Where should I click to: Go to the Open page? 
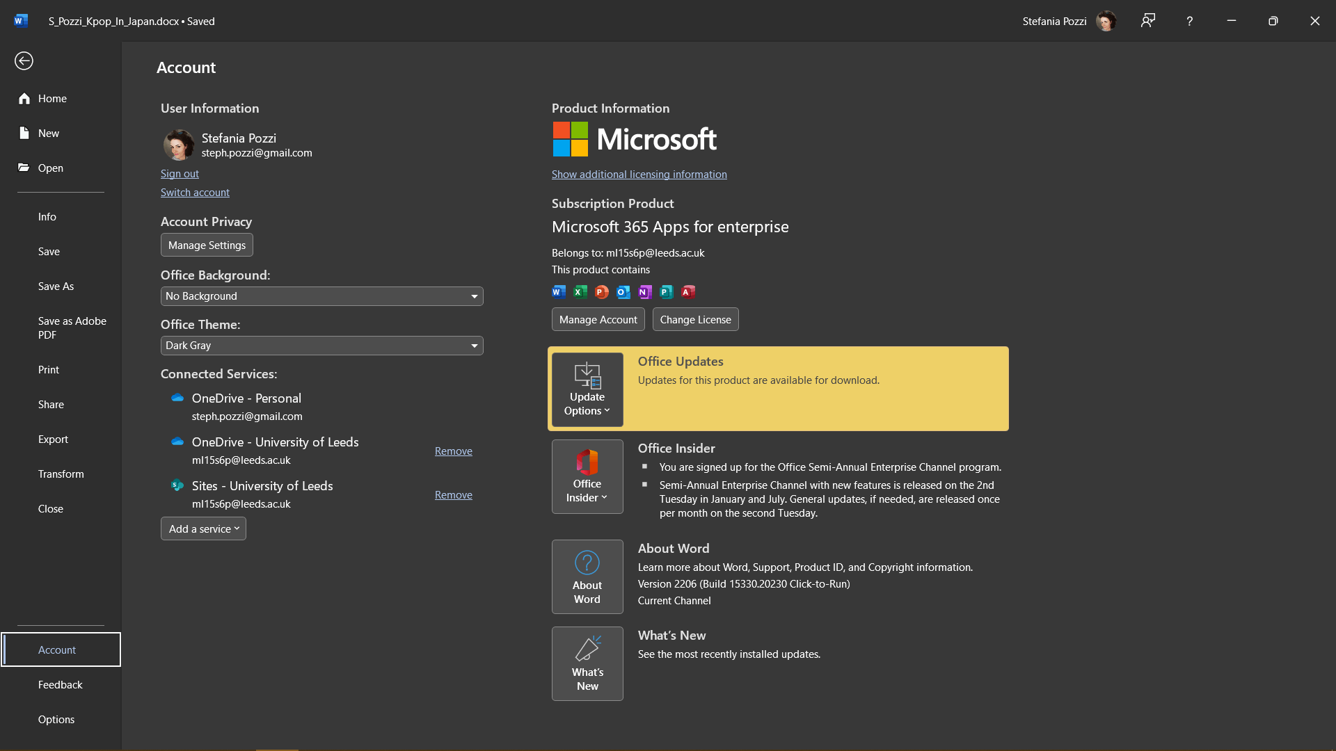click(x=61, y=168)
